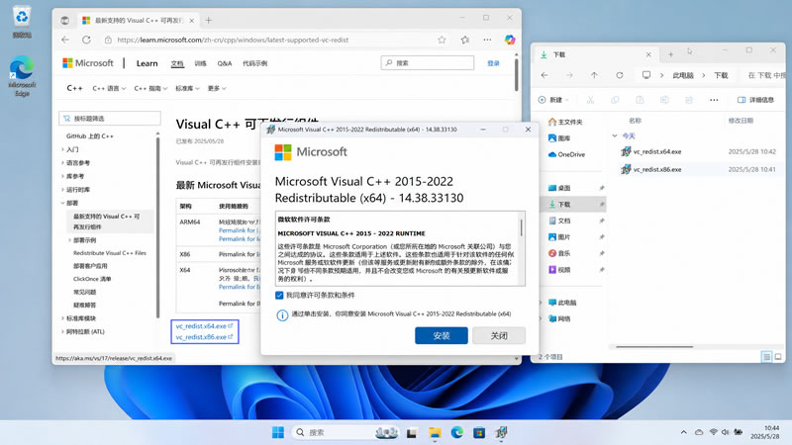Screen dimensions: 792x445
Task: Expand the 运行时库 tree node
Action: coord(62,190)
